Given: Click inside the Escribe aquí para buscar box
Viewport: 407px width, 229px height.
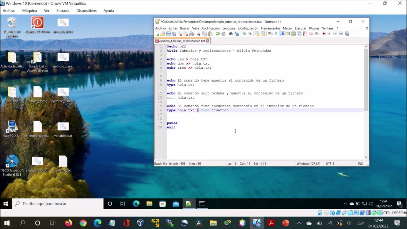Looking at the screenshot, I should click(58, 204).
